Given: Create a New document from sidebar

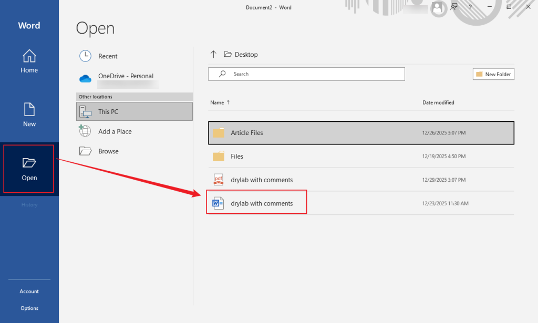Looking at the screenshot, I should (29, 115).
